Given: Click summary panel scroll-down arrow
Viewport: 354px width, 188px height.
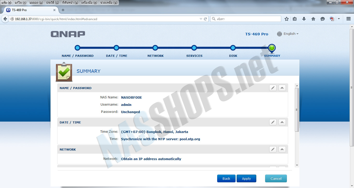Looking at the screenshot, I should coord(297,165).
